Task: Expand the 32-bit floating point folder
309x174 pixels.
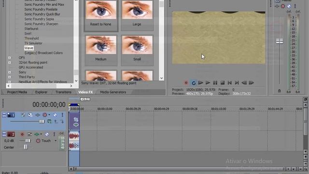Action: pos(10,62)
